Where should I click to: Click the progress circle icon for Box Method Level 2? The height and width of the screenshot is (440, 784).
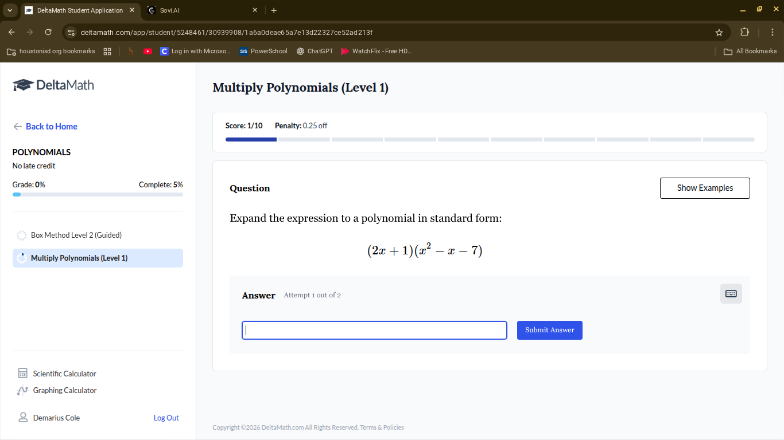22,235
